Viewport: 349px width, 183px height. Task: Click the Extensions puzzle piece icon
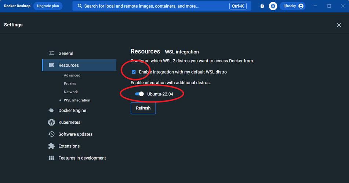51,146
